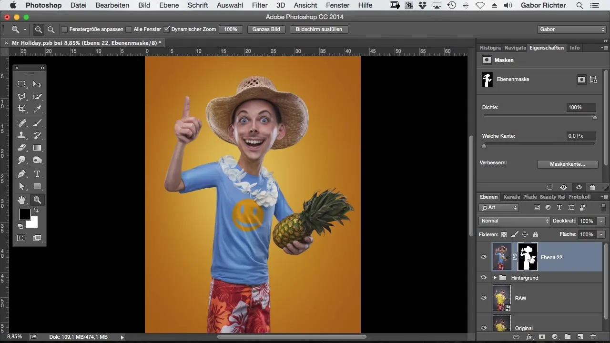Switch to the Pfade tab
The image size is (610, 343).
point(529,197)
